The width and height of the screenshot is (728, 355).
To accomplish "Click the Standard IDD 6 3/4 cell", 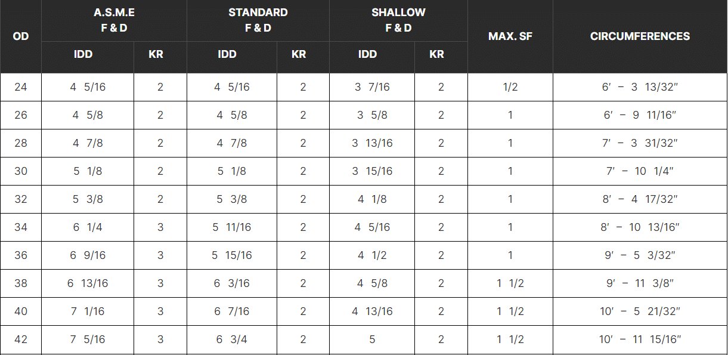I will tap(232, 339).
